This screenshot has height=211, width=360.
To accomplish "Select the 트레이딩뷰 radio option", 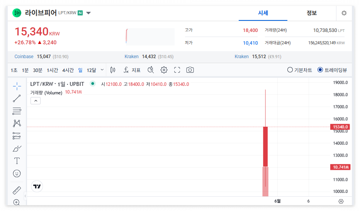I will [x=332, y=70].
